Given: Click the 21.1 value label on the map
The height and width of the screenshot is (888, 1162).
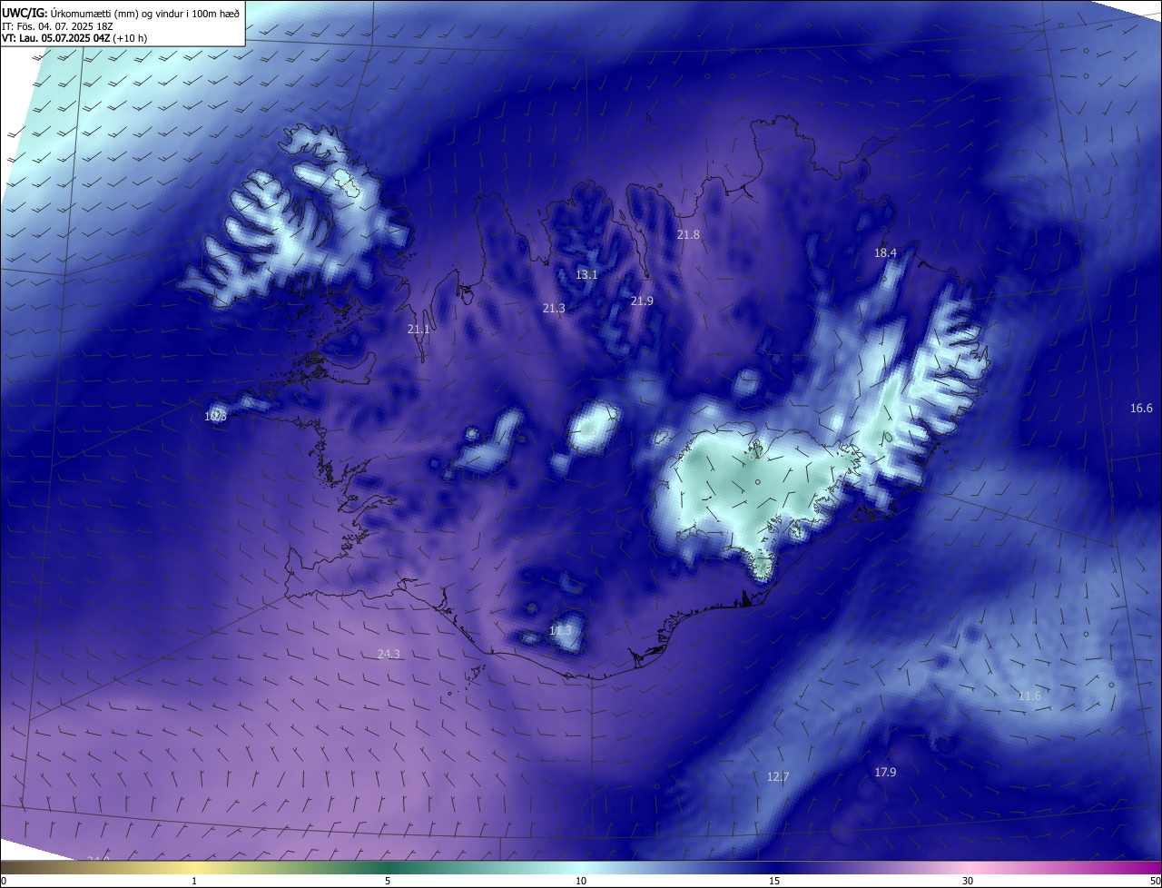Looking at the screenshot, I should pyautogui.click(x=419, y=329).
